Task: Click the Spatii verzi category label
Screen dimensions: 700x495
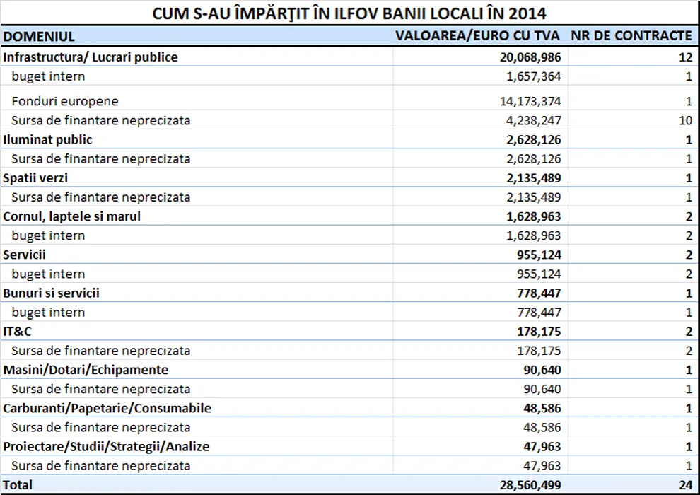Action: click(35, 177)
